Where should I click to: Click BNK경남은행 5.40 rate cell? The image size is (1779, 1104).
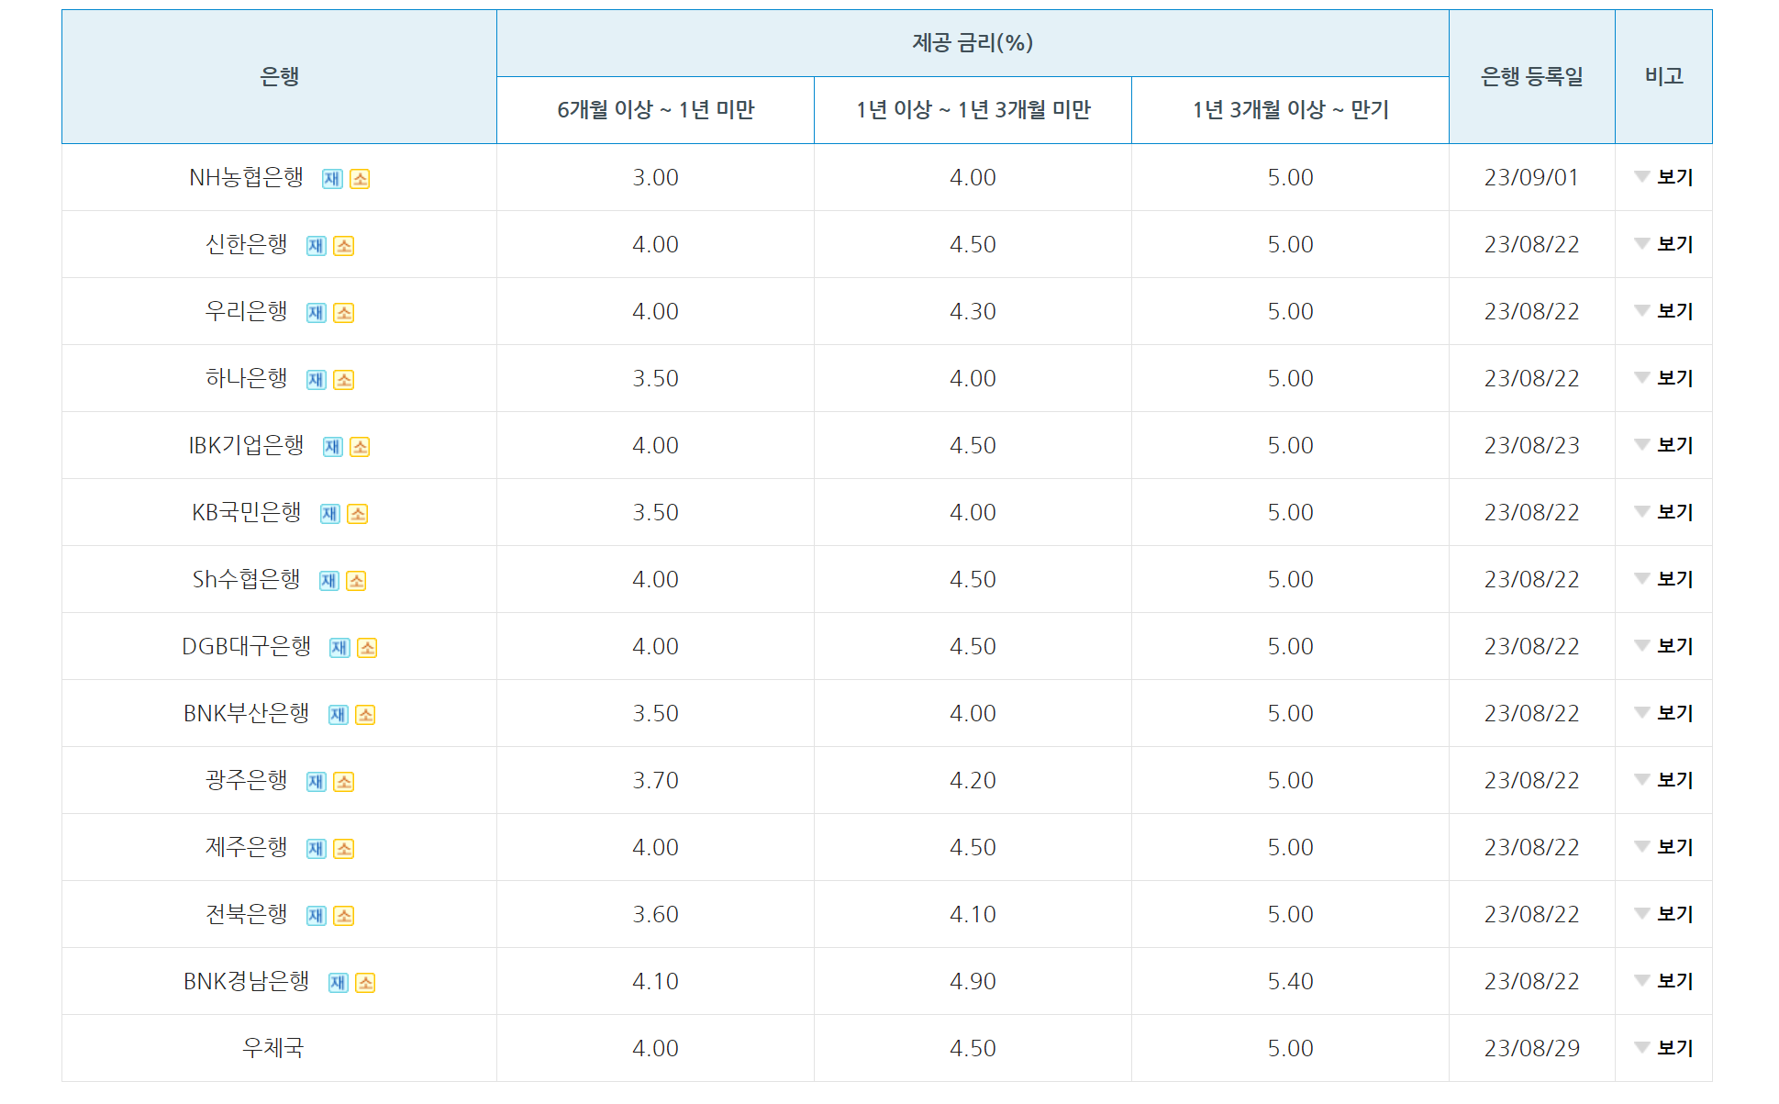point(1289,981)
